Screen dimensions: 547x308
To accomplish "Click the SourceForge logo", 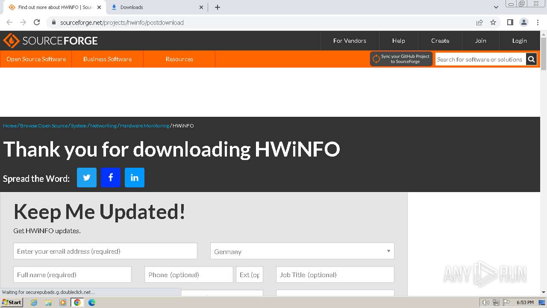I will pyautogui.click(x=50, y=41).
